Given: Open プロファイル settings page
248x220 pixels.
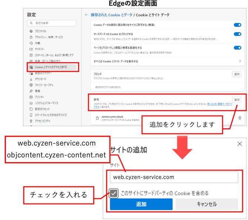Looking at the screenshot, I should (40, 31).
